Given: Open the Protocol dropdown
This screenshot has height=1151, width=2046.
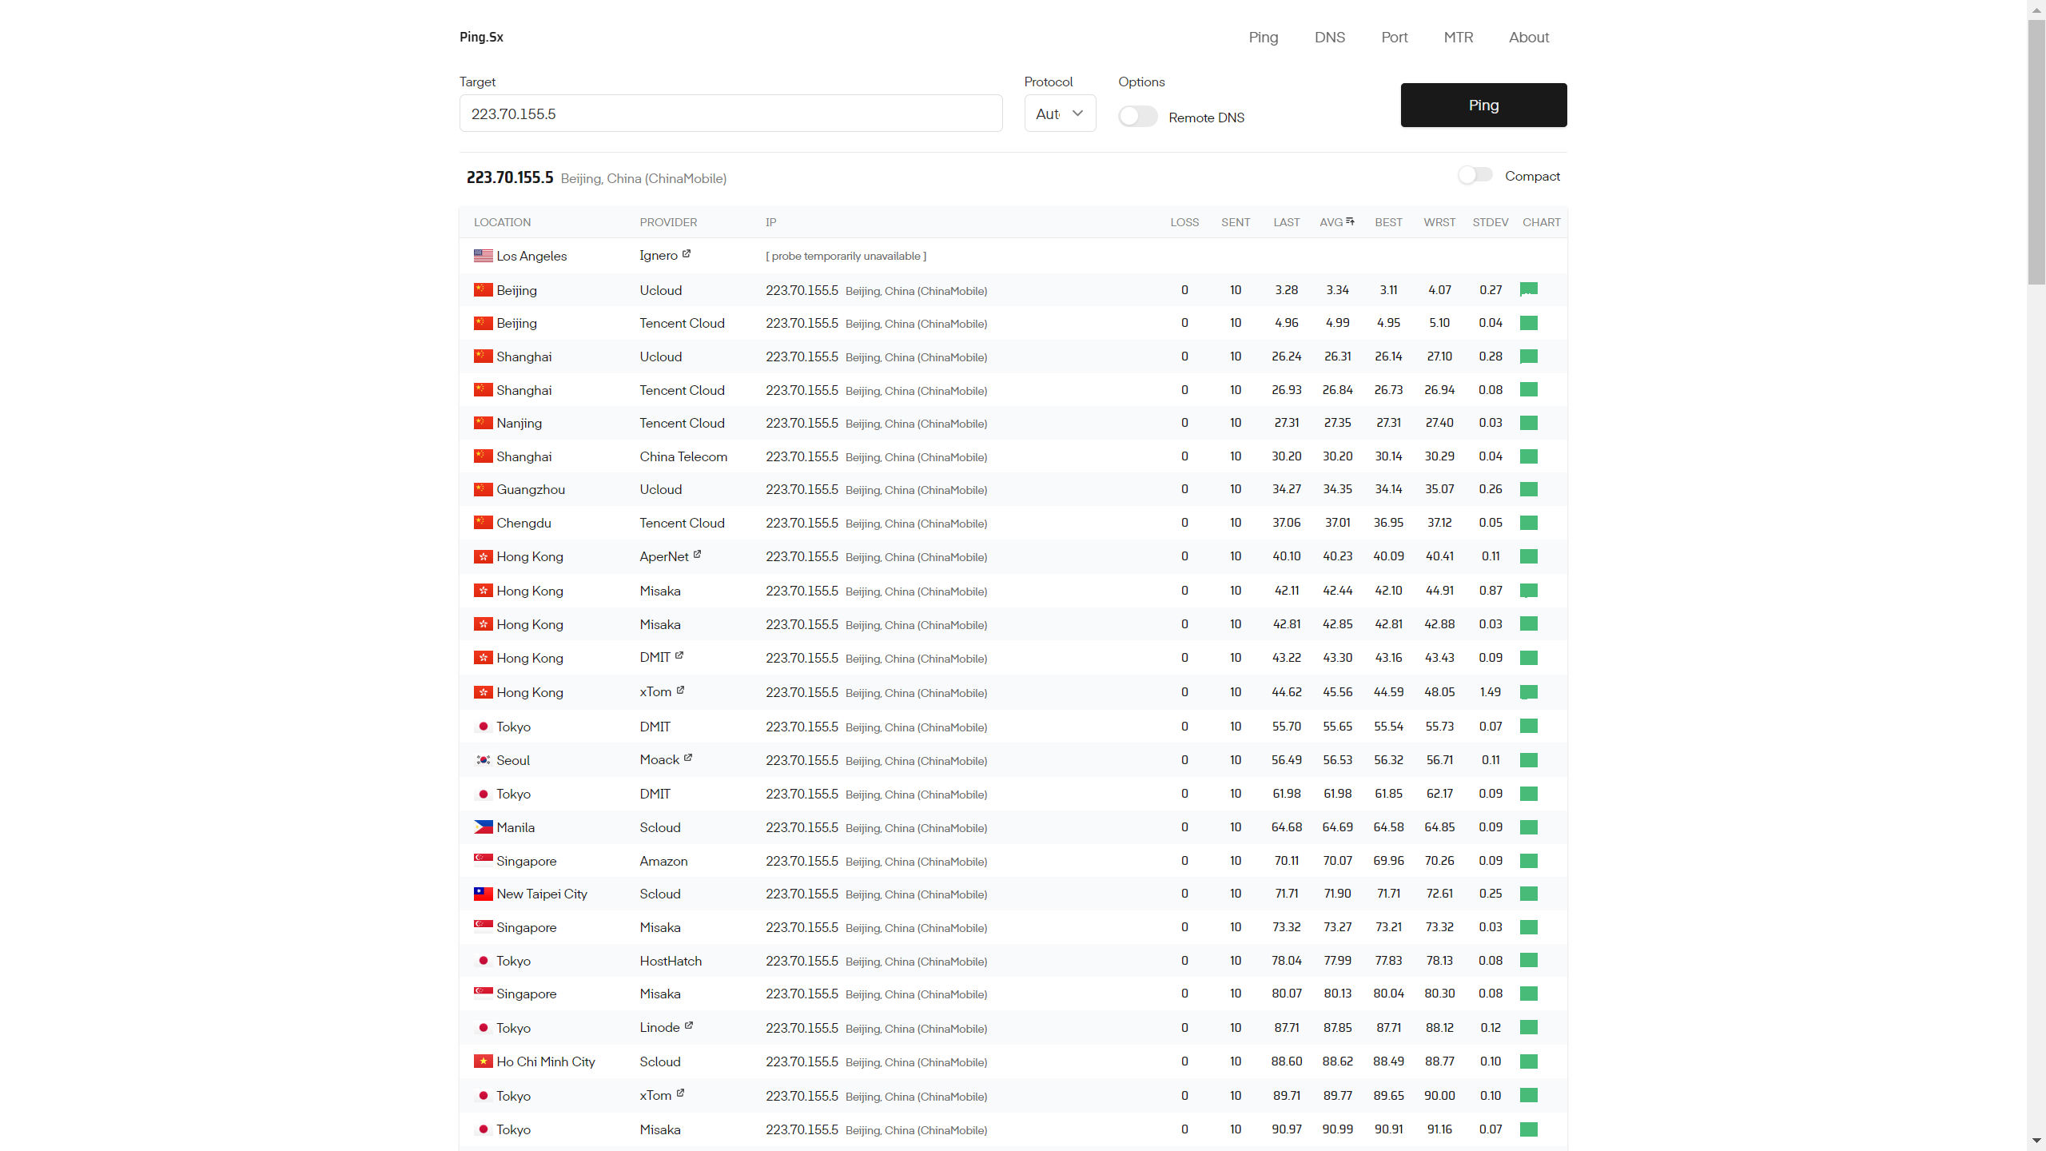Looking at the screenshot, I should (x=1060, y=114).
